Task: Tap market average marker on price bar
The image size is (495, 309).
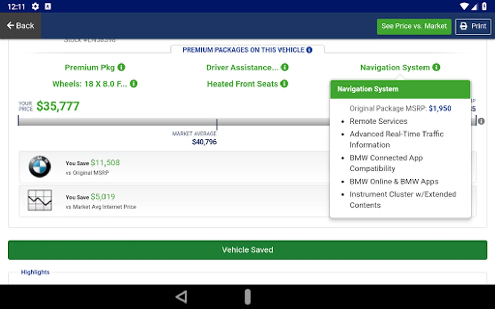Action: tap(217, 124)
